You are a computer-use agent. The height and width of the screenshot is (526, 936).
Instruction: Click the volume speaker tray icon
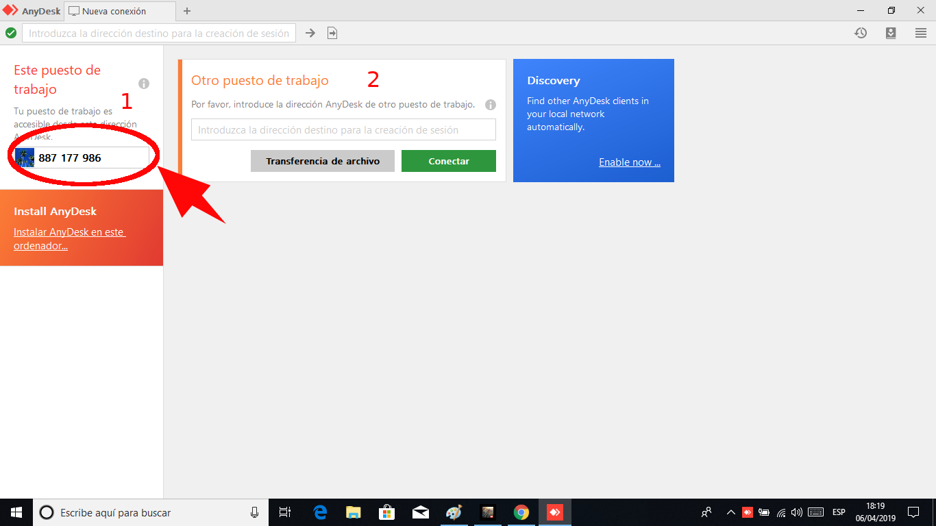click(x=796, y=512)
